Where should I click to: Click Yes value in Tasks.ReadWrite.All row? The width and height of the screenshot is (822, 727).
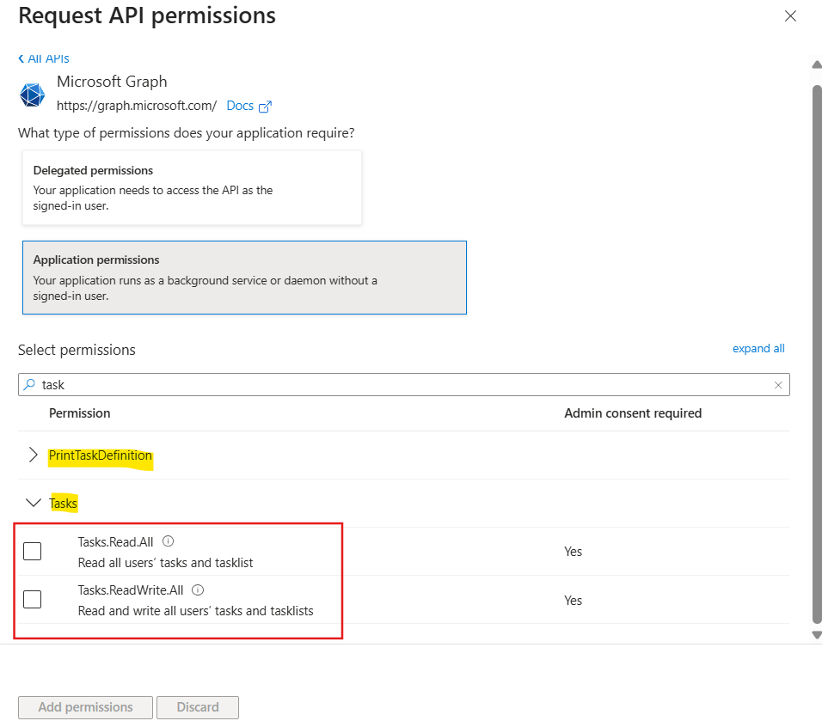pos(573,600)
